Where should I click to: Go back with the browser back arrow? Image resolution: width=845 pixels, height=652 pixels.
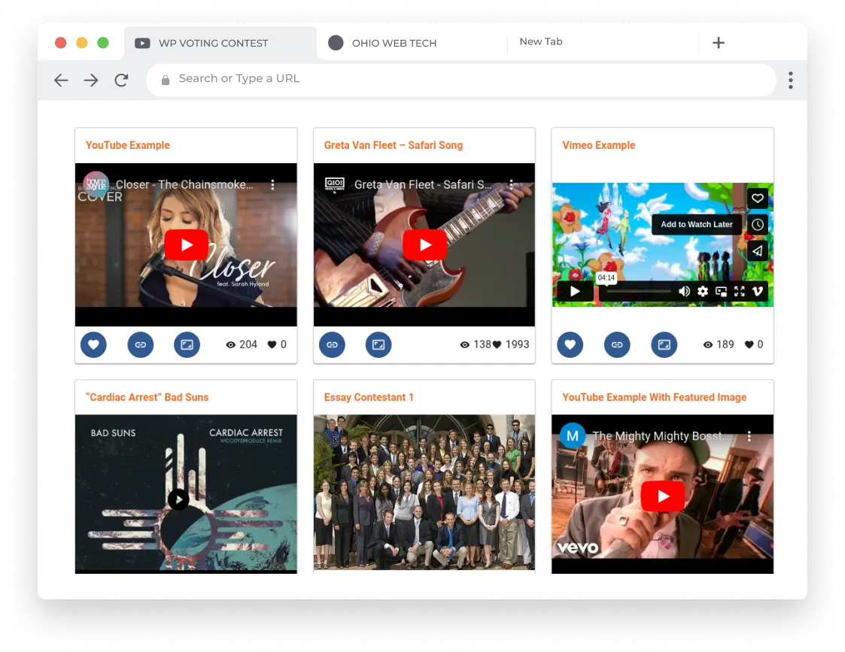click(x=61, y=80)
